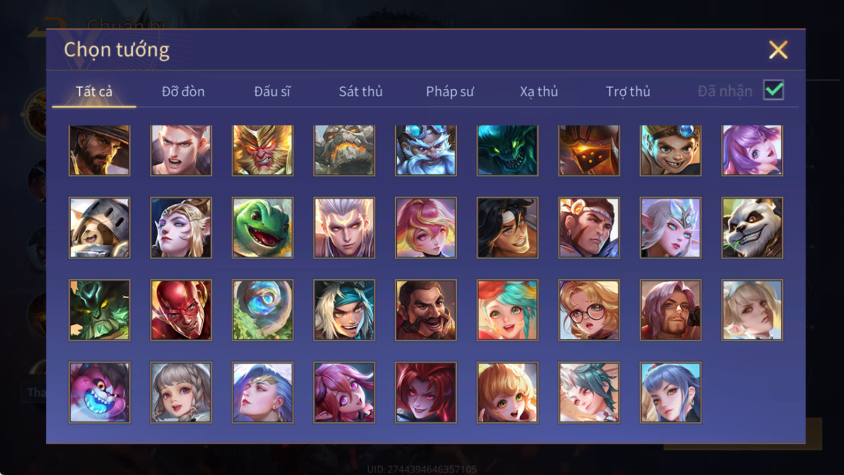Screen dimensions: 844x475
Task: Choose the panda warrior hero portrait
Action: 752,227
